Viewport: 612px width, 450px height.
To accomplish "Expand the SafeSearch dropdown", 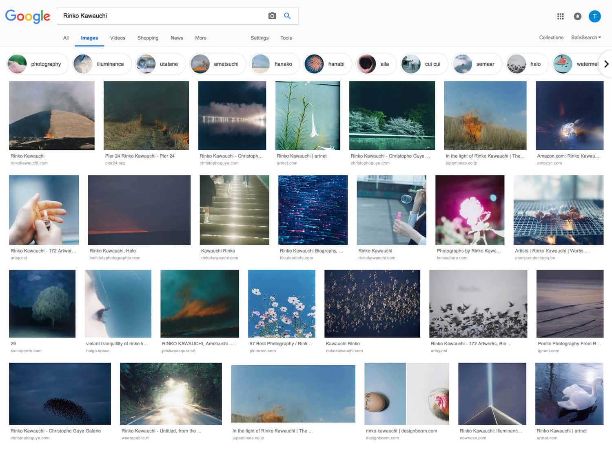I will click(586, 37).
